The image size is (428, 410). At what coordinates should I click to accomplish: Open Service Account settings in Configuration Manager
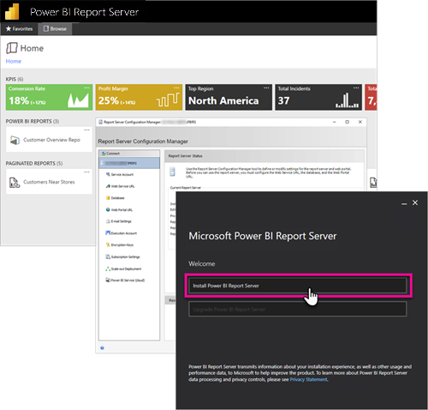click(x=120, y=174)
